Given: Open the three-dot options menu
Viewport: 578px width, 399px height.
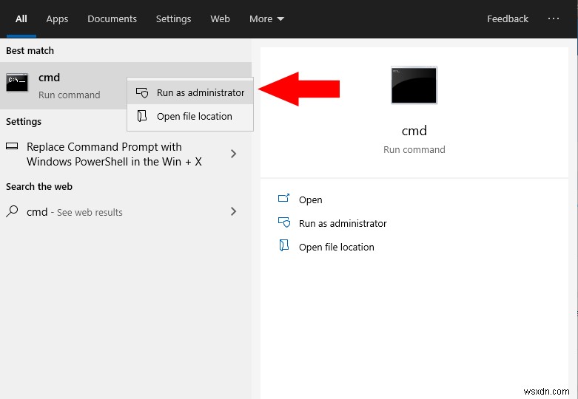Looking at the screenshot, I should (x=554, y=19).
